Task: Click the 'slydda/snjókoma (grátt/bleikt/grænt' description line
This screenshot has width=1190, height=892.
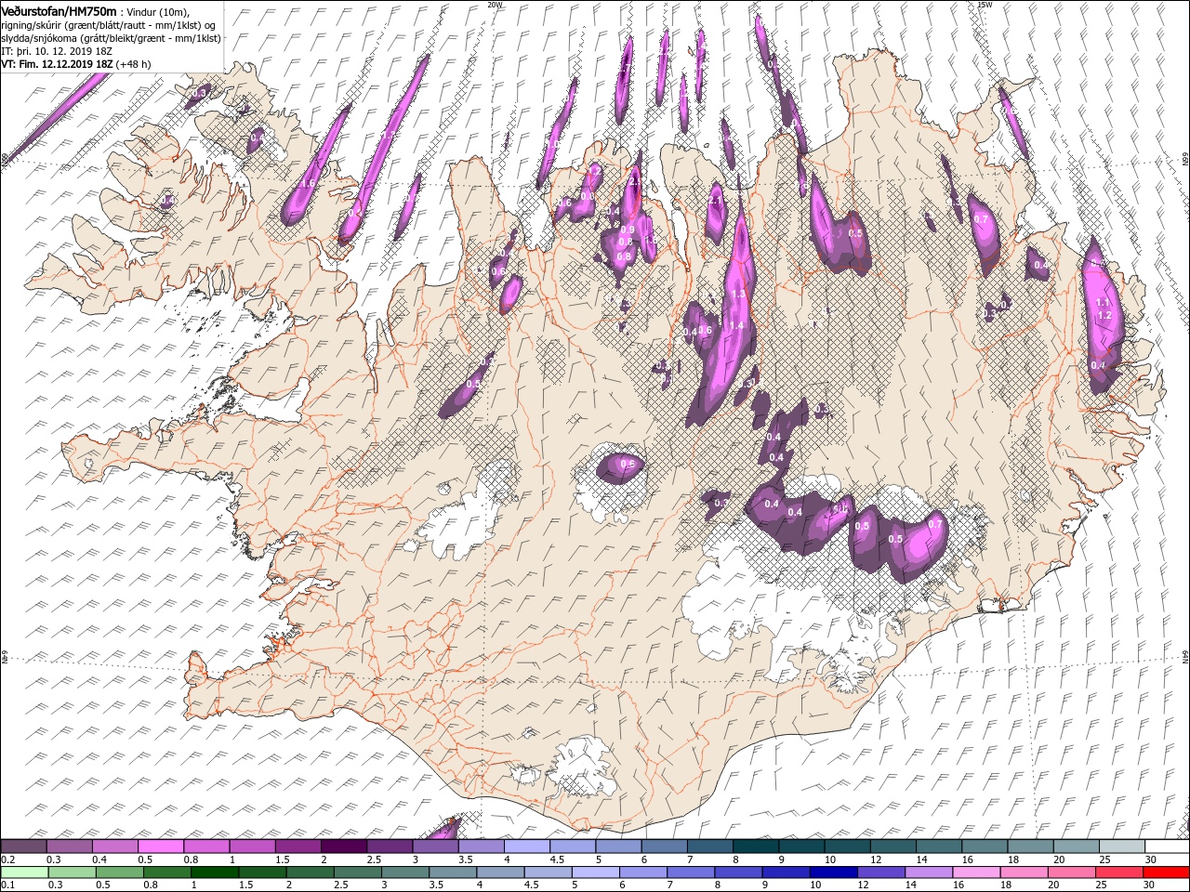Action: click(111, 38)
